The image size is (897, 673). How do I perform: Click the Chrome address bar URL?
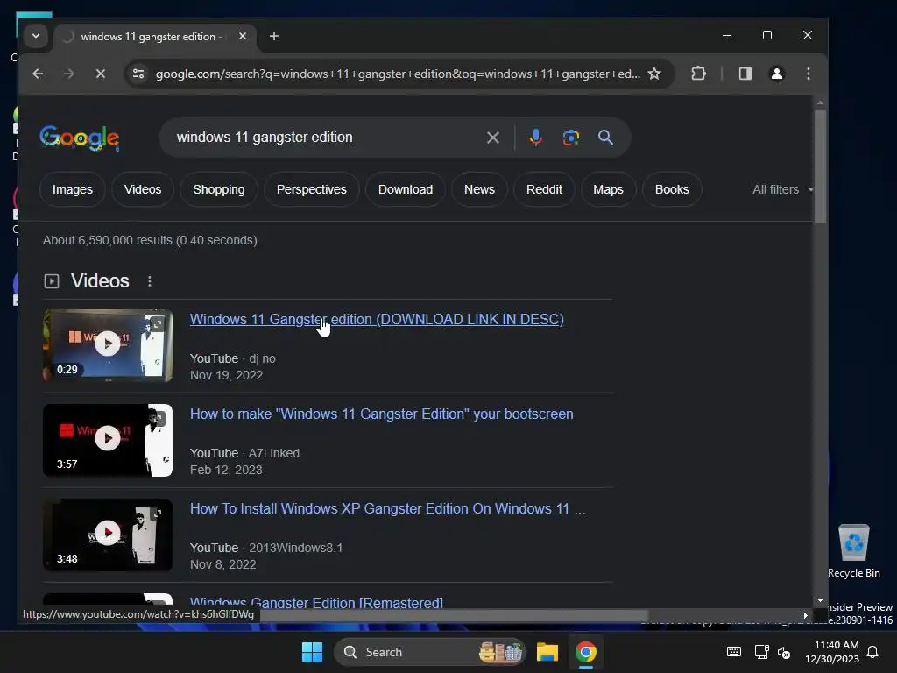pos(398,74)
